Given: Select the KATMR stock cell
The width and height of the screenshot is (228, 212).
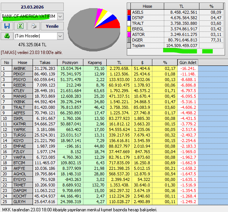Looking at the screenshot, I should (x=23, y=124).
